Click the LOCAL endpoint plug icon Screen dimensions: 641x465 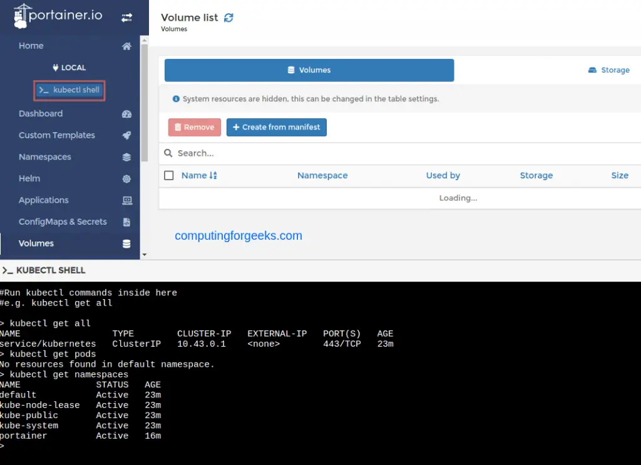point(56,68)
